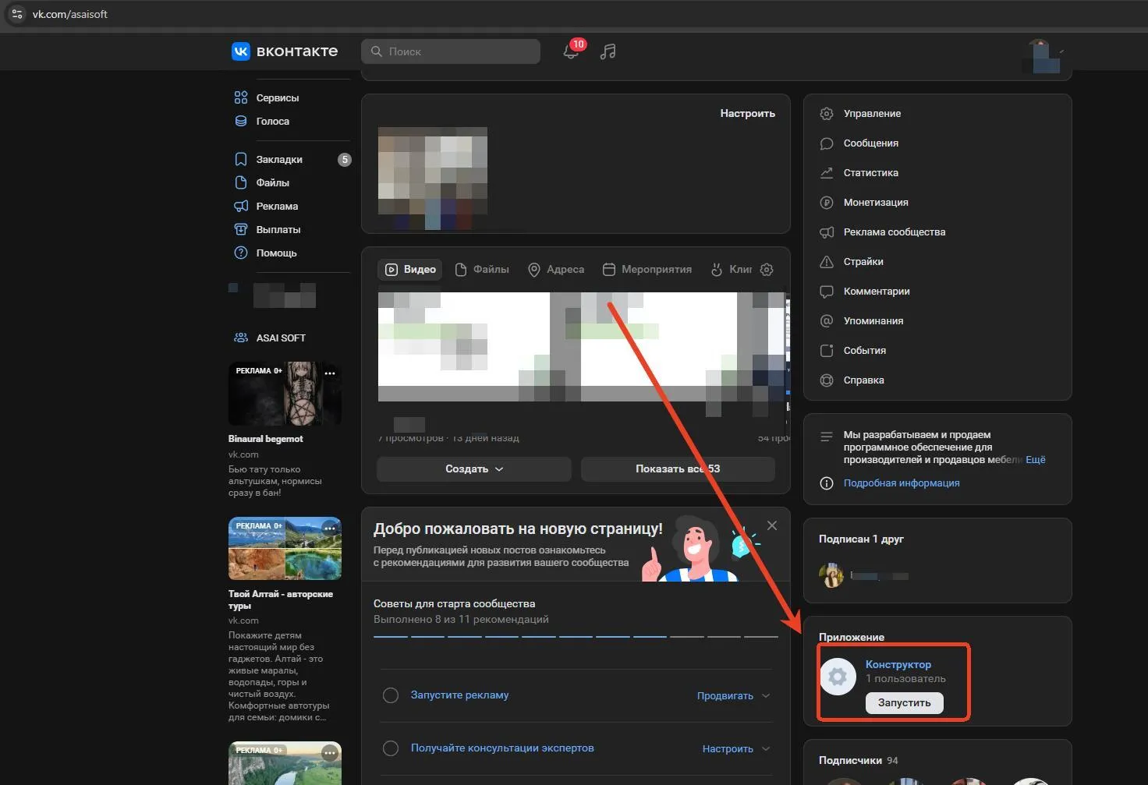1148x785 pixels.
Task: Click Запустите рекламу link
Action: tap(459, 695)
